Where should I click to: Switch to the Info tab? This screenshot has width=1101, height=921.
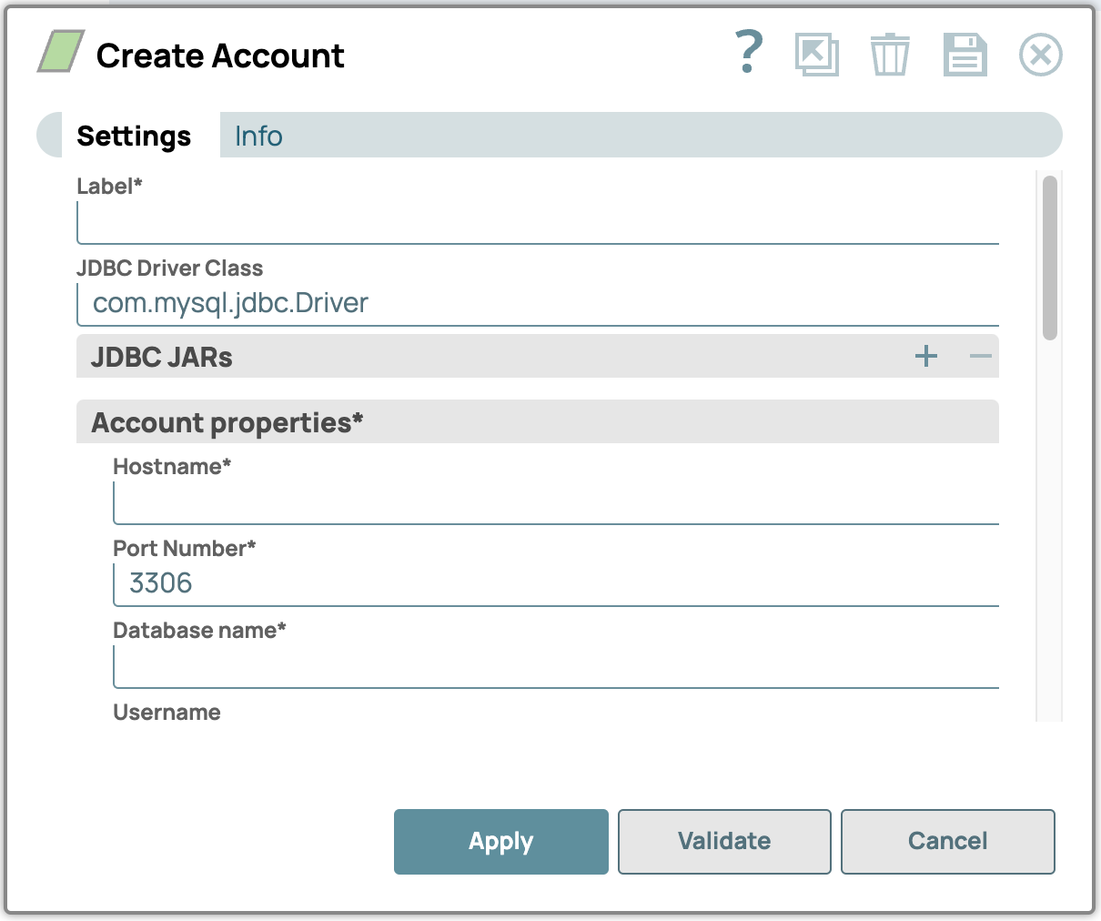click(258, 136)
